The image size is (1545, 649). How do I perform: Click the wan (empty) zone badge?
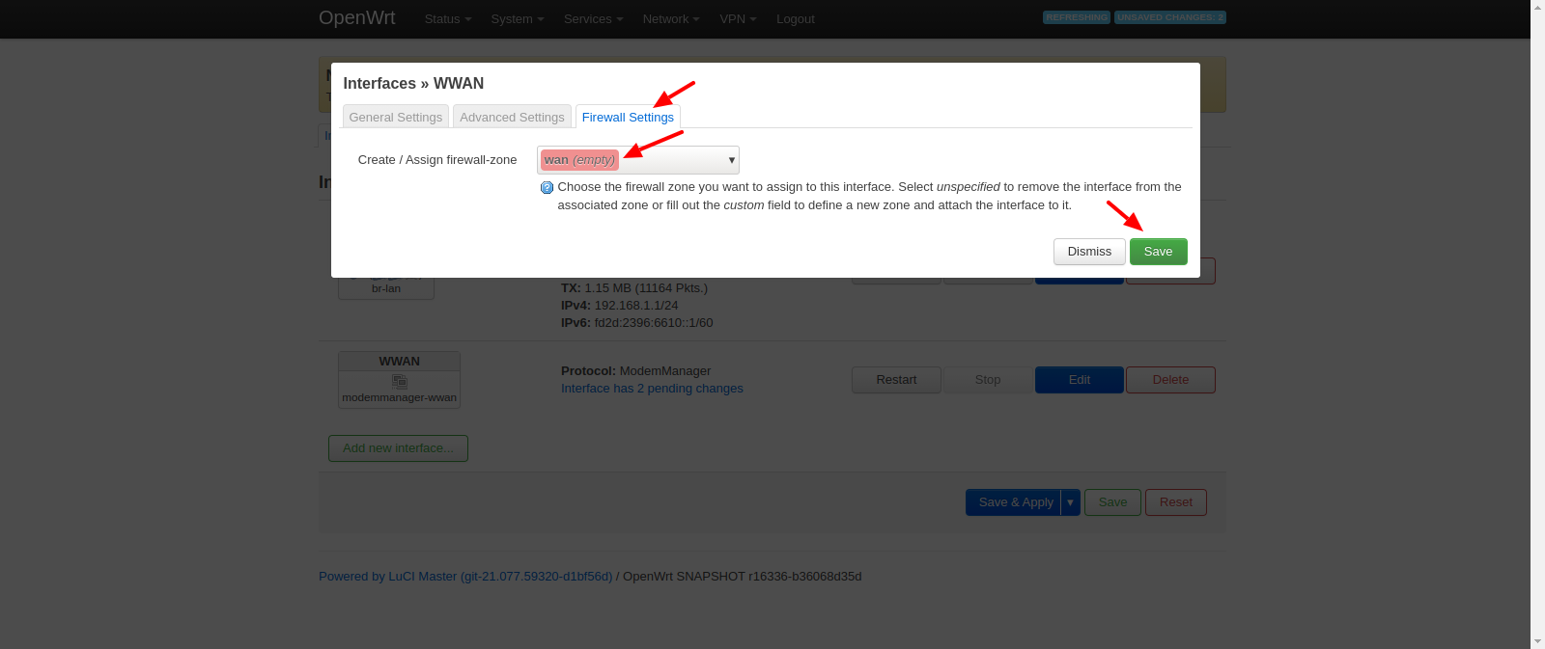579,160
